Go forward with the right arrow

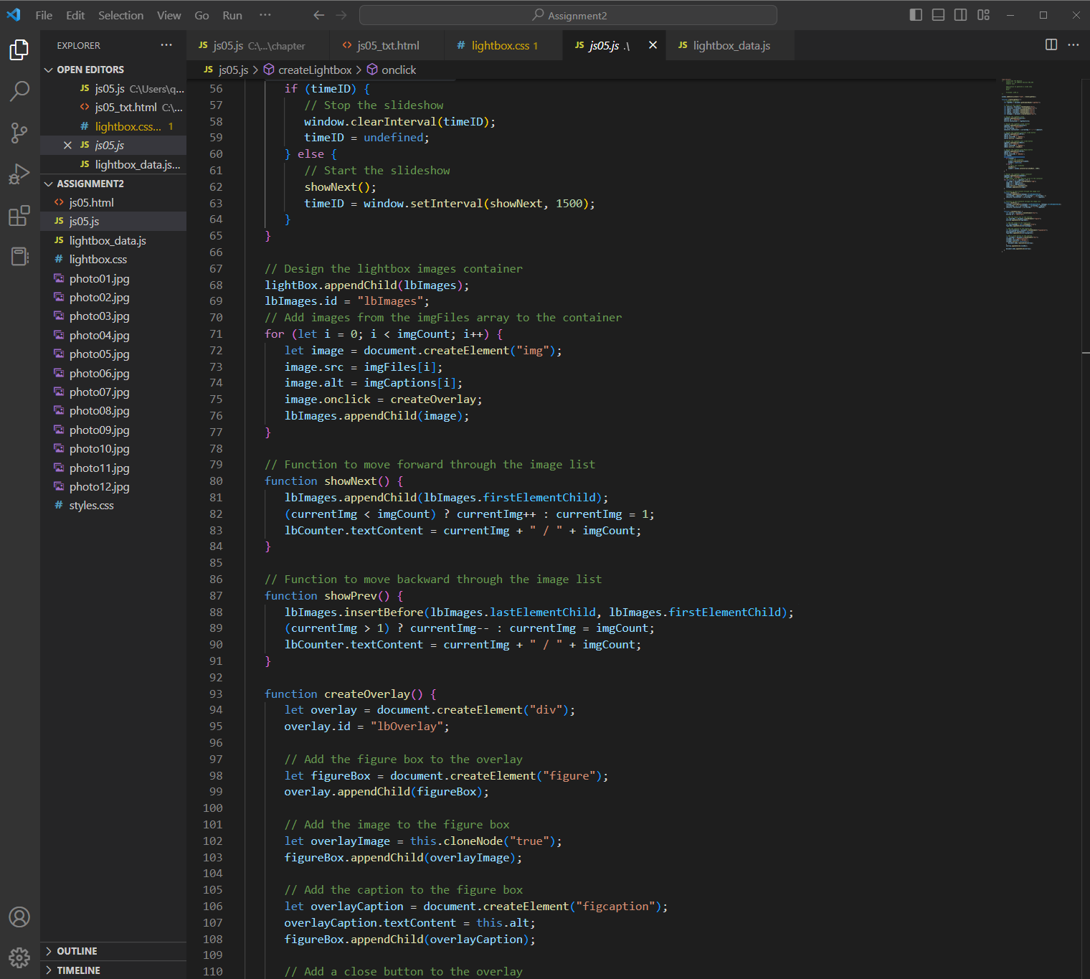(341, 15)
